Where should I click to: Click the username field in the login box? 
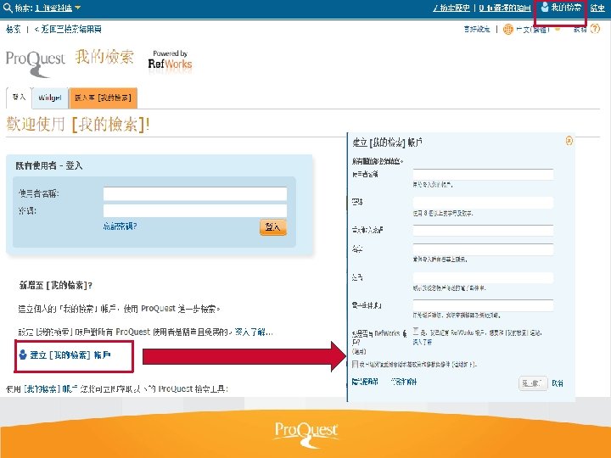pos(195,193)
